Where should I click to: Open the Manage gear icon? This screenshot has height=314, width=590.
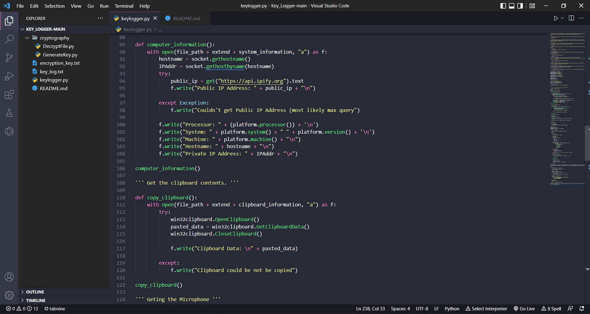tap(9, 295)
